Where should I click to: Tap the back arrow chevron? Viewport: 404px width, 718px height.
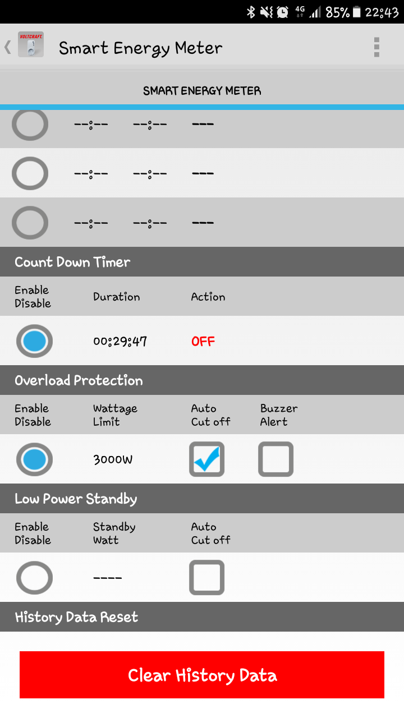click(x=8, y=47)
